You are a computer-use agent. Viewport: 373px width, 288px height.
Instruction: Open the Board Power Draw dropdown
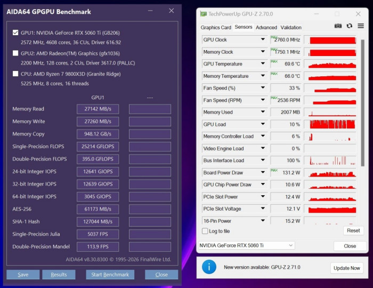pyautogui.click(x=263, y=172)
